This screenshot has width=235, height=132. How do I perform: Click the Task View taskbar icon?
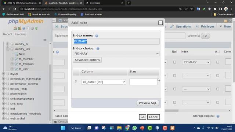click(x=89, y=128)
